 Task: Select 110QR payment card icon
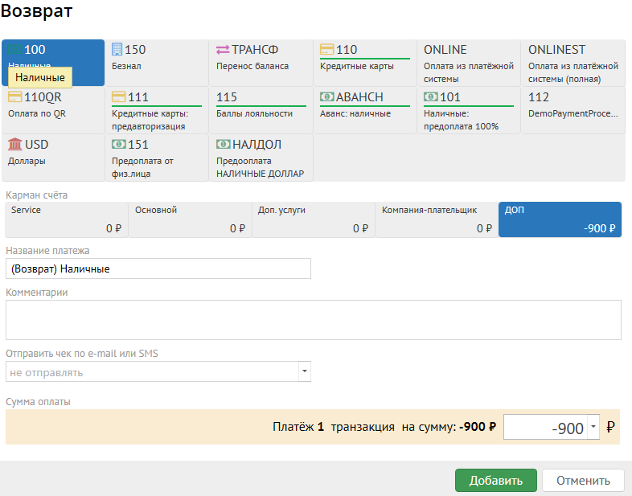coord(14,97)
